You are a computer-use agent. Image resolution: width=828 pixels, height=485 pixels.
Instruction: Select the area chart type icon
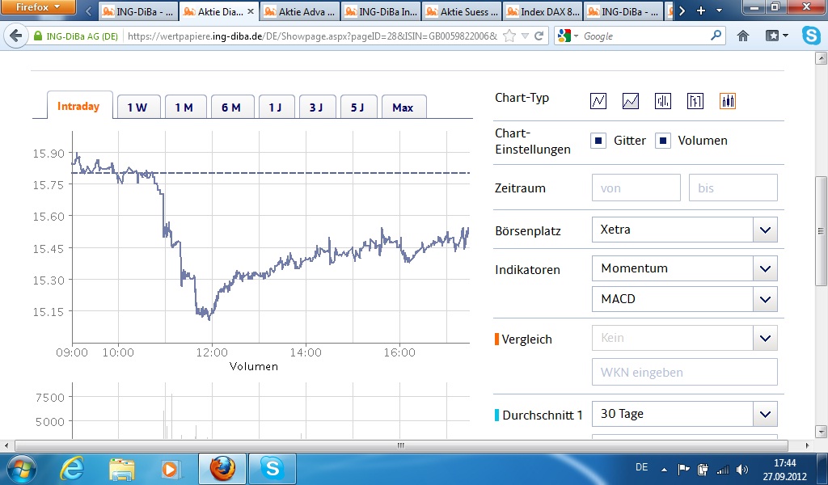coord(631,101)
